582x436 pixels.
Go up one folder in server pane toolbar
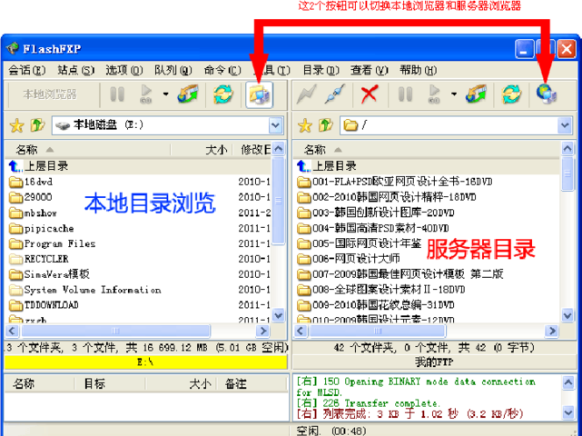(x=326, y=125)
